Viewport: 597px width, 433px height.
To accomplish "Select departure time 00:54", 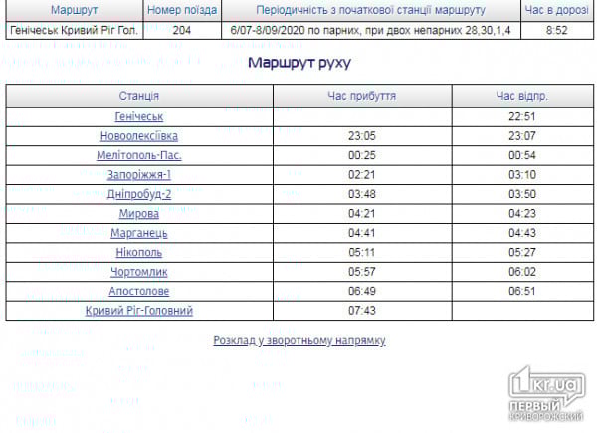I will point(522,155).
